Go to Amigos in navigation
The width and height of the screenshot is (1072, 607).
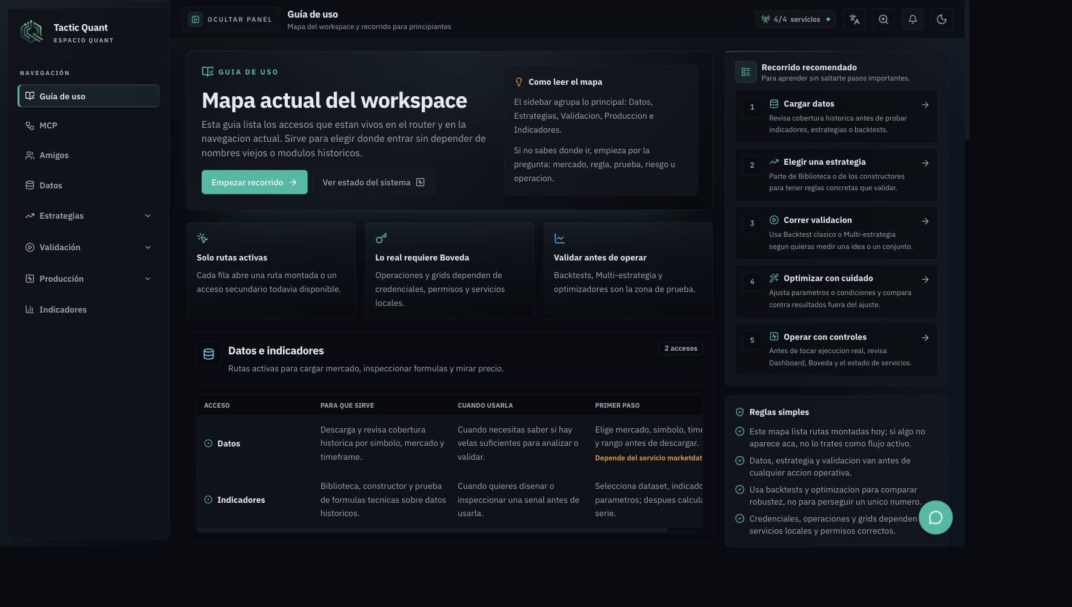point(88,155)
